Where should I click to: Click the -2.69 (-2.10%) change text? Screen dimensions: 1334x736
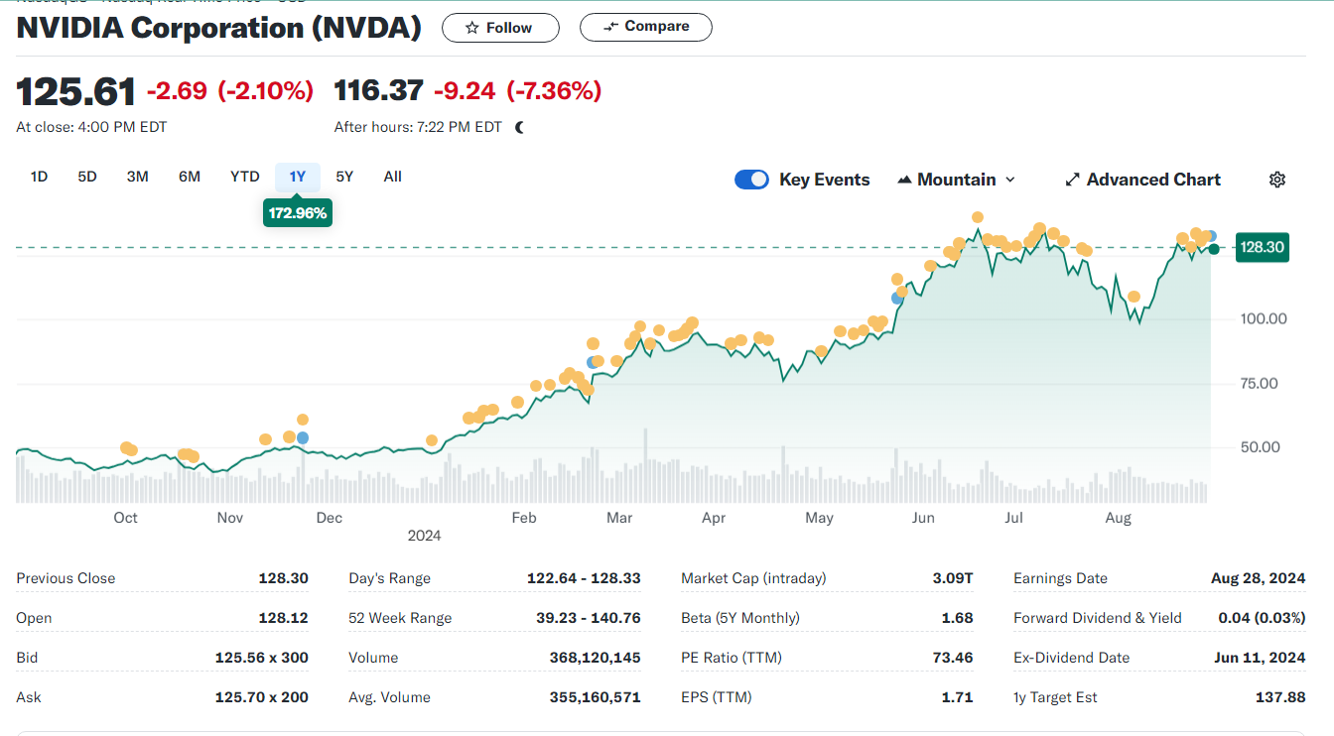coord(230,91)
